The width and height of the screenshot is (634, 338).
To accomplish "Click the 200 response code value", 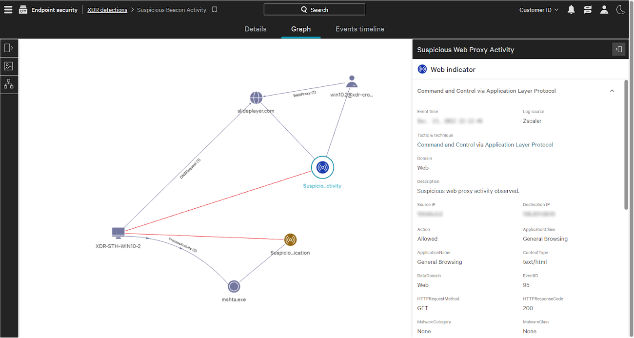I will (x=528, y=308).
